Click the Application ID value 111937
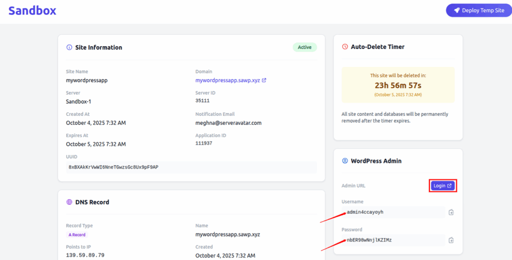512x260 pixels. pos(203,143)
